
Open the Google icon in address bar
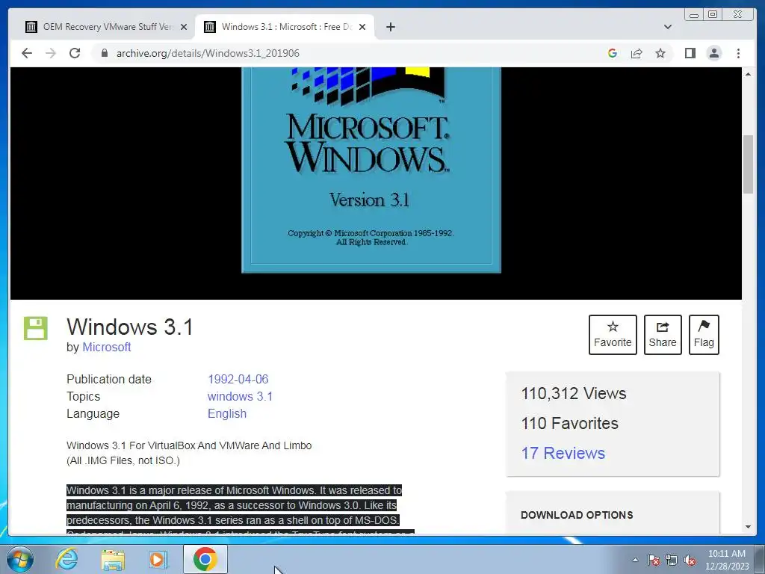613,53
